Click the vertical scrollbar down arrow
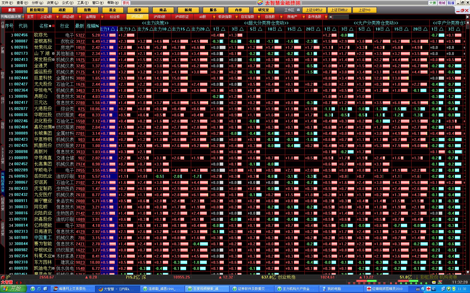 pyautogui.click(x=467, y=272)
